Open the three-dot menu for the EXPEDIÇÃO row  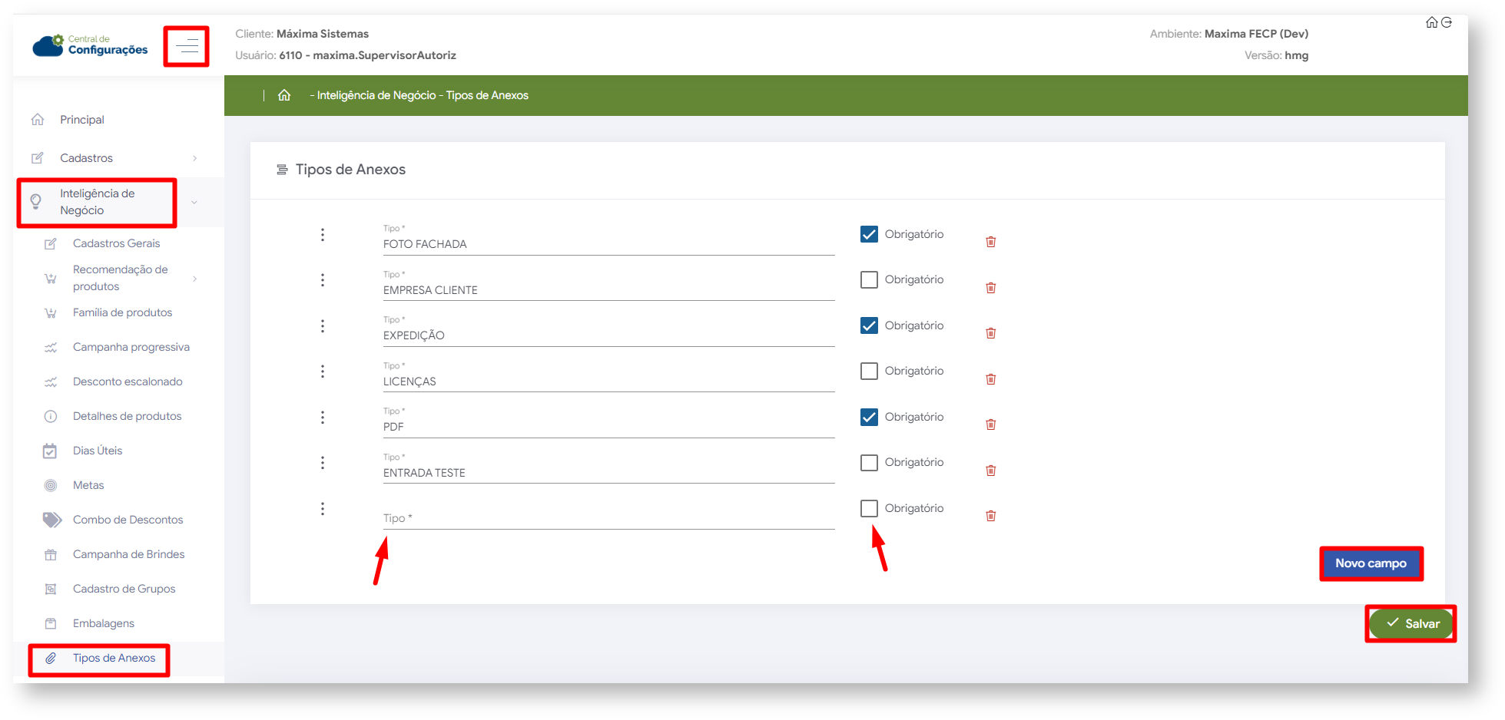(323, 326)
